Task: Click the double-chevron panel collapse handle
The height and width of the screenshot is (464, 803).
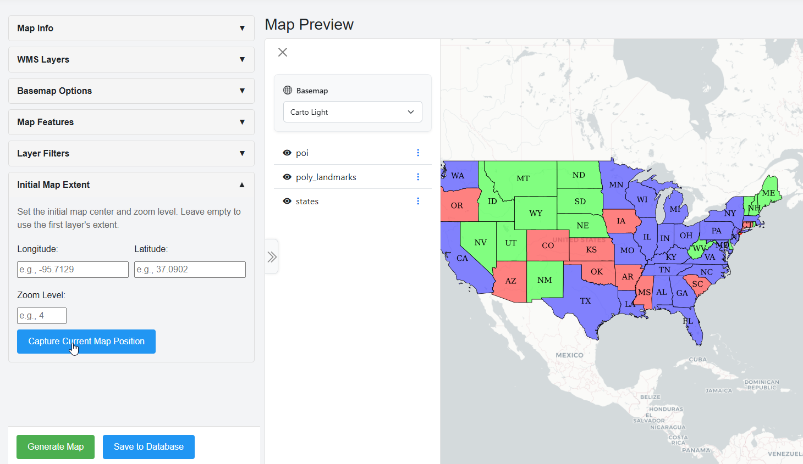Action: coord(272,256)
